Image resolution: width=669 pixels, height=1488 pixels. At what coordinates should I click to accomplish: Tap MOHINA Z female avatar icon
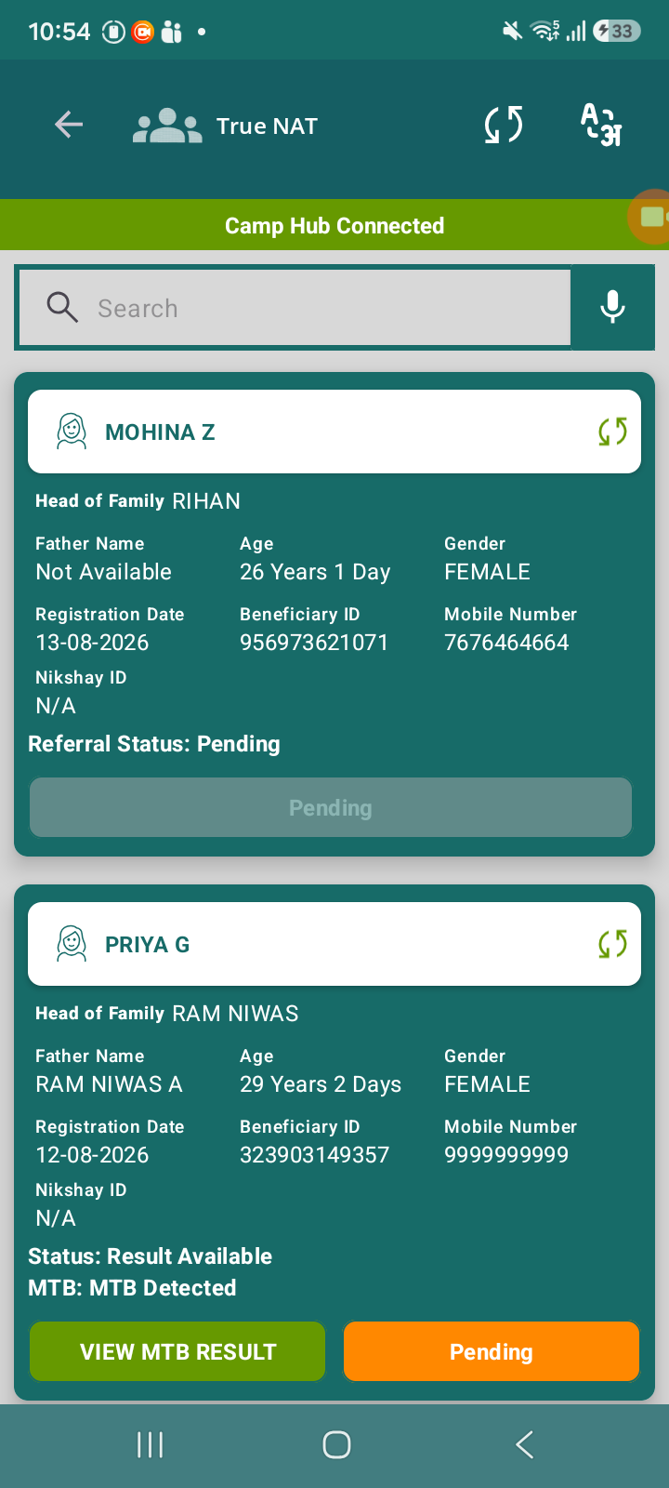coord(72,432)
